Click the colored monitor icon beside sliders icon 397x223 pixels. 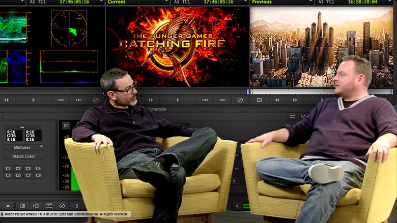303,116
